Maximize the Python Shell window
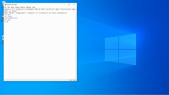 (x=69, y=4)
